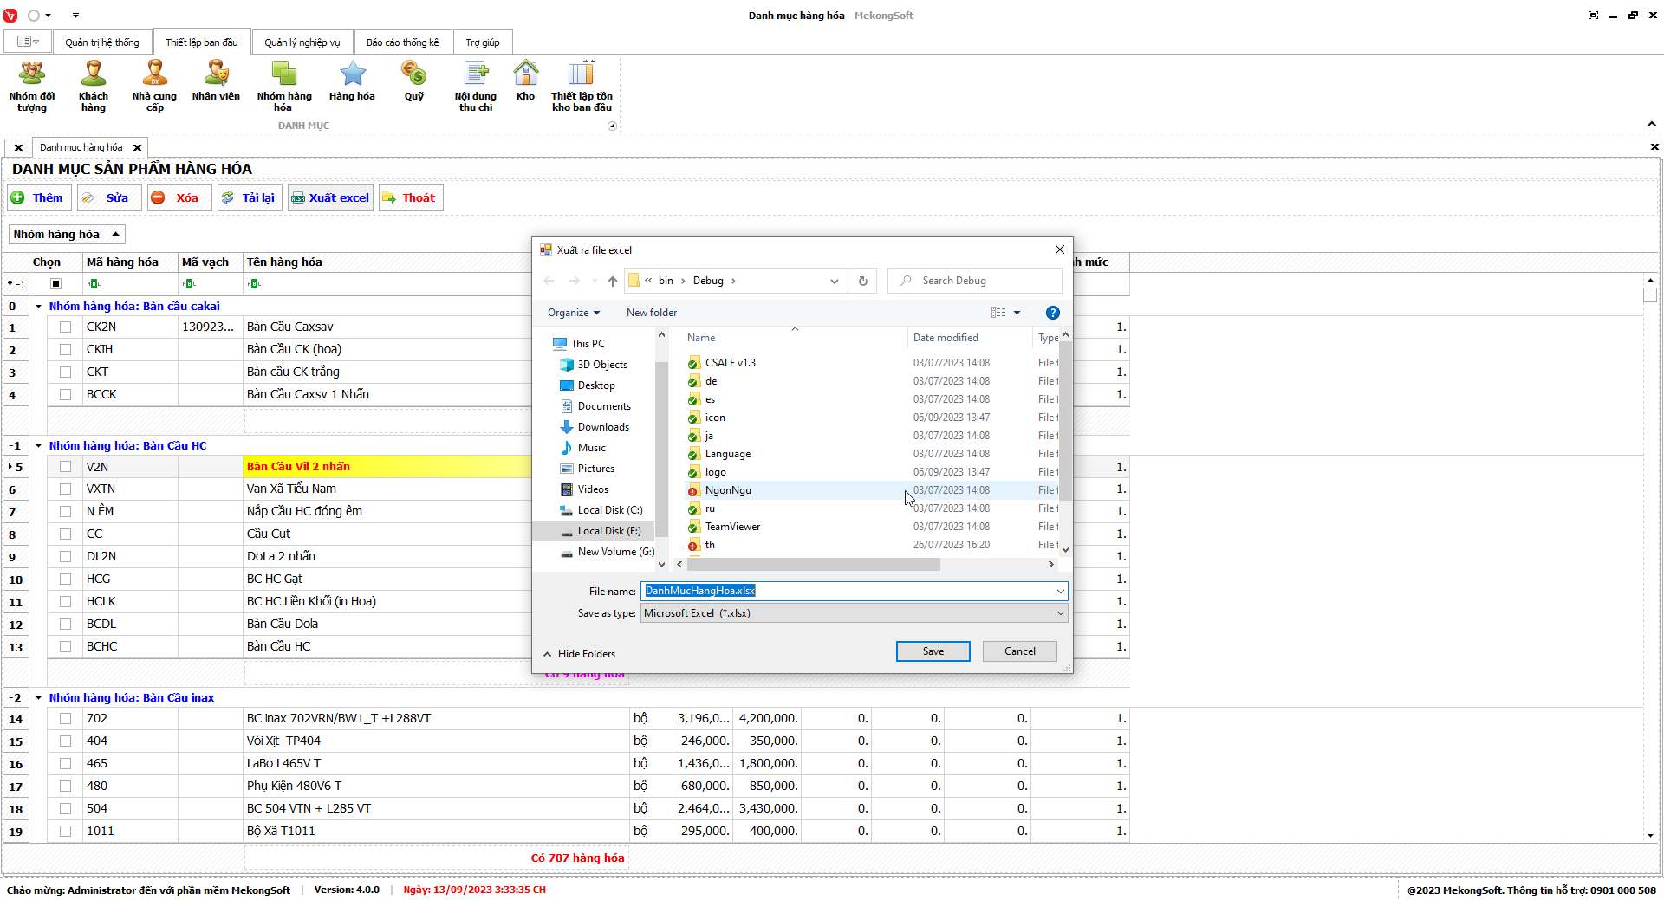The height and width of the screenshot is (900, 1664).
Task: Click the file list horizontal scrollbar
Action: pos(815,565)
